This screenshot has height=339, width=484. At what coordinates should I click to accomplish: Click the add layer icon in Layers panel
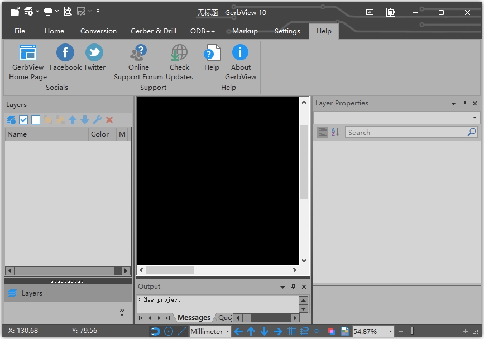[11, 120]
